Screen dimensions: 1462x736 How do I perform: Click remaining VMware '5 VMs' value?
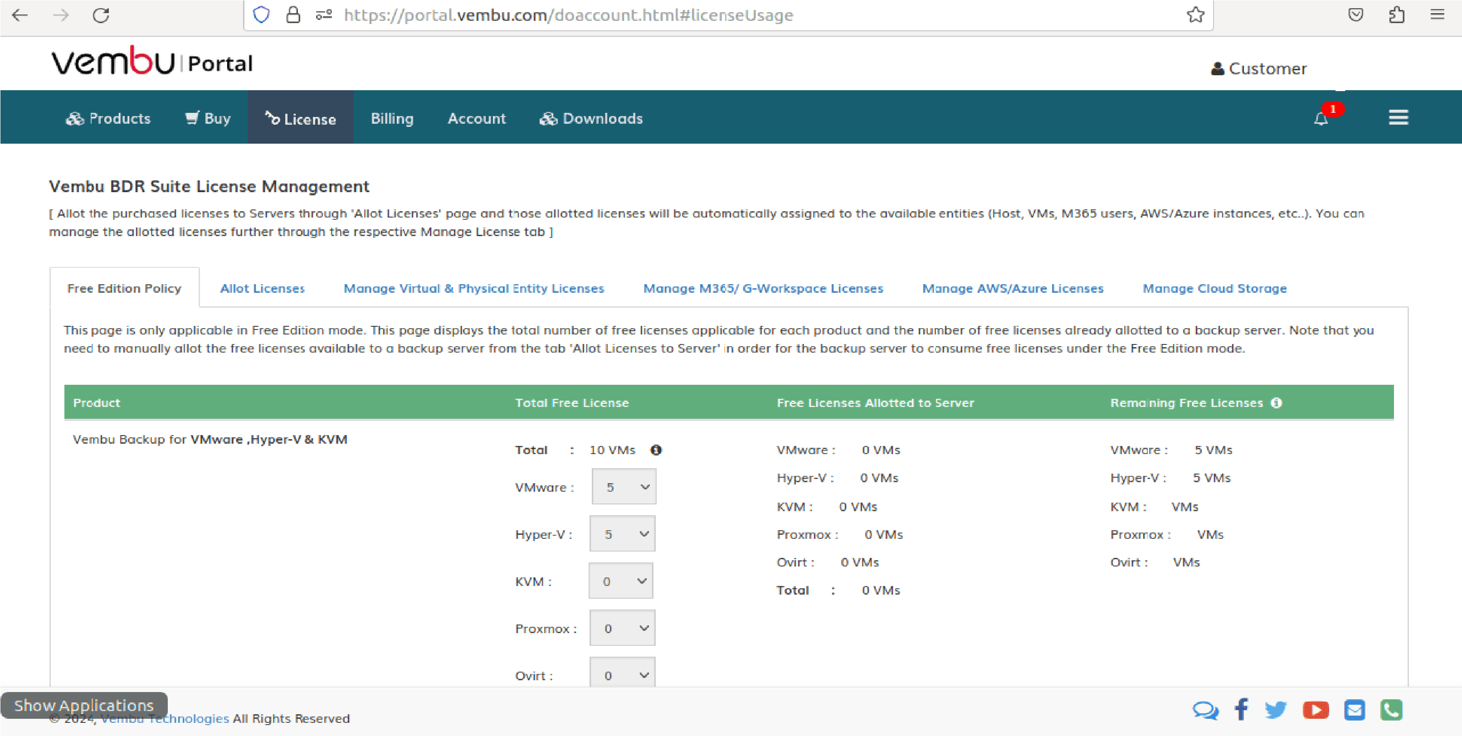click(x=1213, y=450)
